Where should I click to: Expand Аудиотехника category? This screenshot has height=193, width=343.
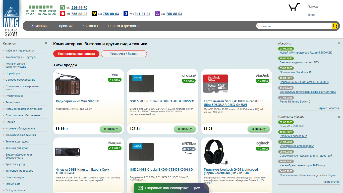click(x=3, y=96)
